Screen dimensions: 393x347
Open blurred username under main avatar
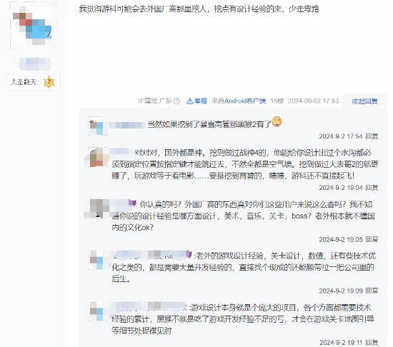point(34,64)
